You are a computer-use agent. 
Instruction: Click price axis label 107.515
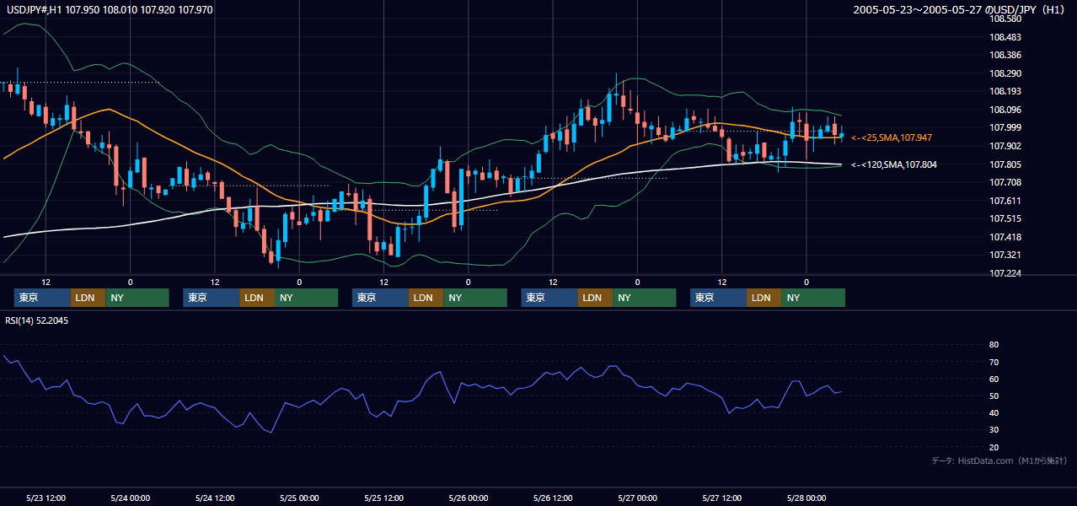tap(1005, 218)
